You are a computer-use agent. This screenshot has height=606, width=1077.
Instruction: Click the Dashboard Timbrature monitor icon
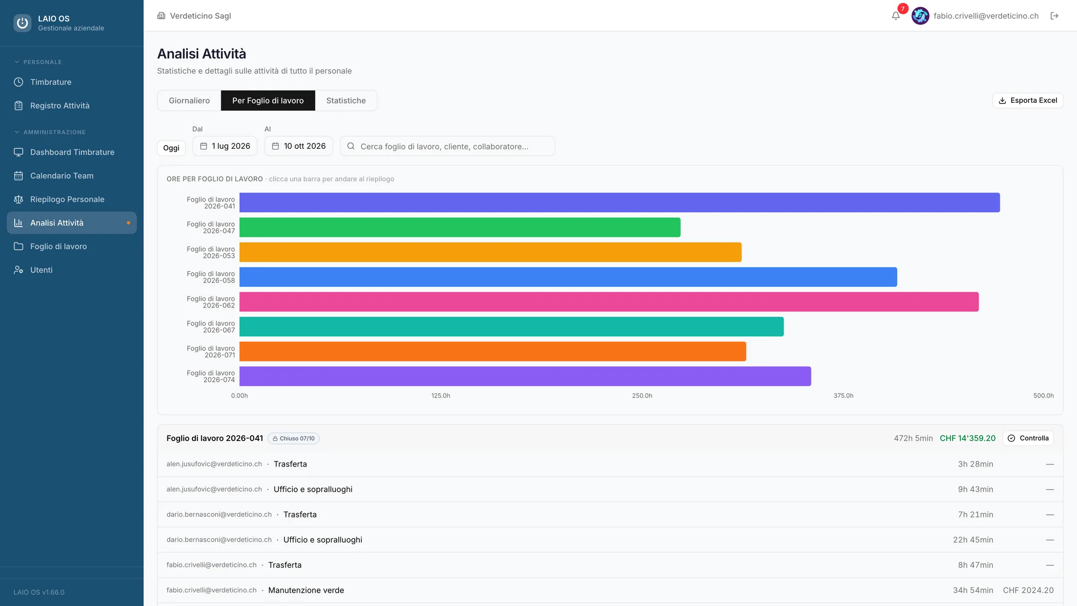[19, 152]
